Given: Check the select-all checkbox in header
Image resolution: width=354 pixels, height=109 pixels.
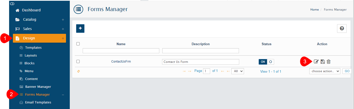Looking at the screenshot, I should pos(78,44).
